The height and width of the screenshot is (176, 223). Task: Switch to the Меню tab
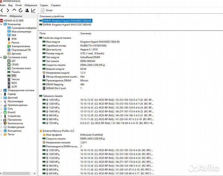(x=3, y=16)
